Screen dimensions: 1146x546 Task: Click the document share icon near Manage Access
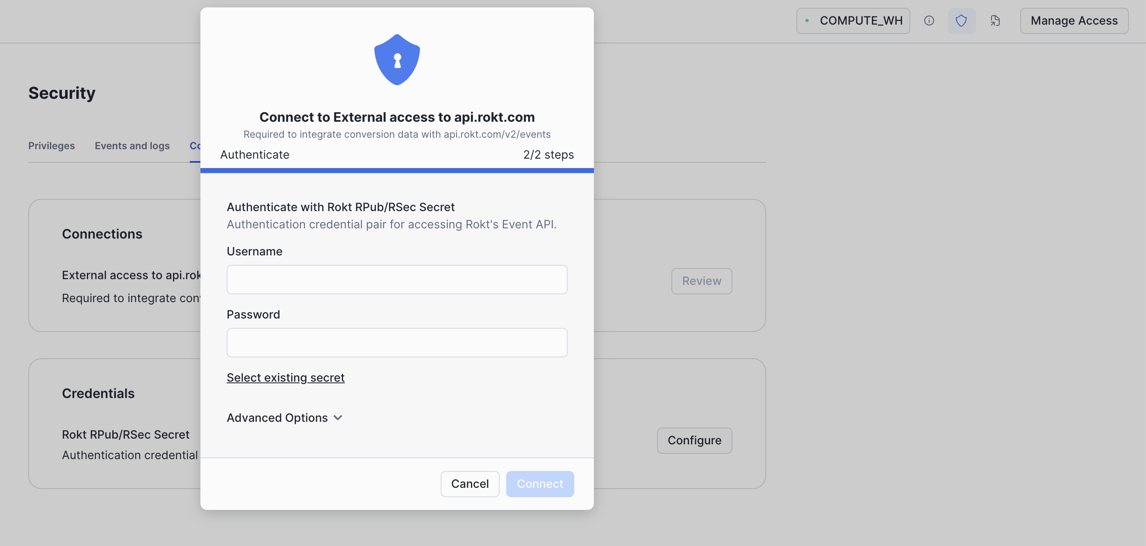pyautogui.click(x=995, y=20)
